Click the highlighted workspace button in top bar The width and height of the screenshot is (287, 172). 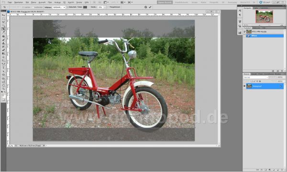(165, 2)
